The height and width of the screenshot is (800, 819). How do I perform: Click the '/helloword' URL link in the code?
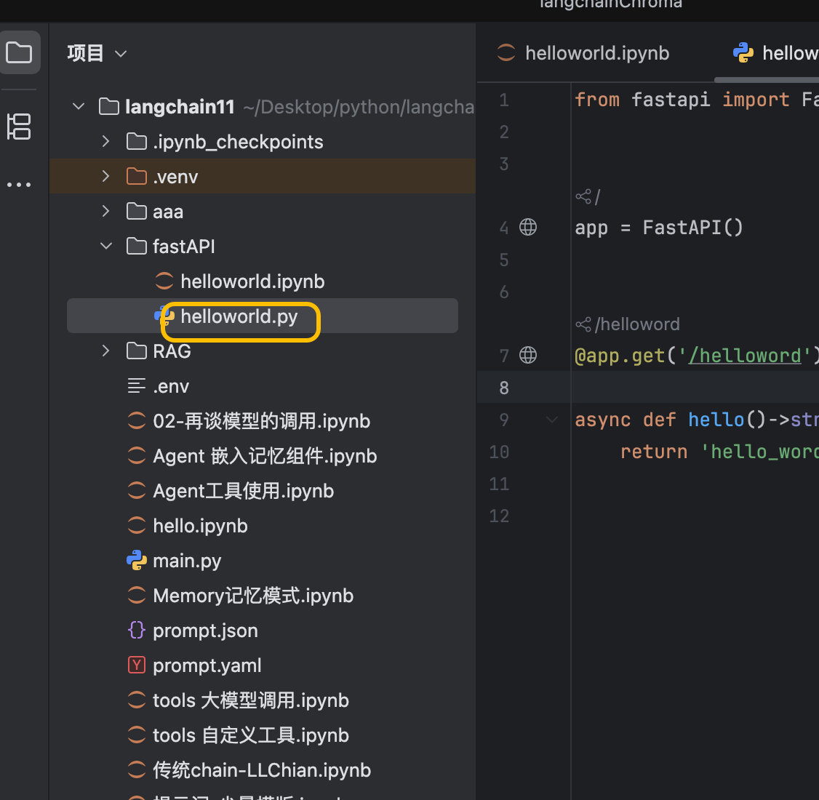pos(744,356)
